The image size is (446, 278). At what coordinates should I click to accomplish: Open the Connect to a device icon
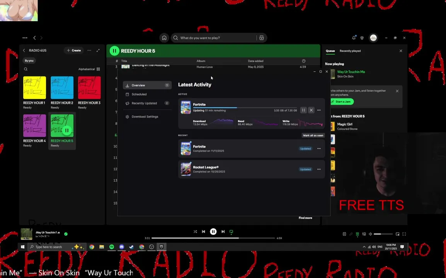tap(364, 234)
